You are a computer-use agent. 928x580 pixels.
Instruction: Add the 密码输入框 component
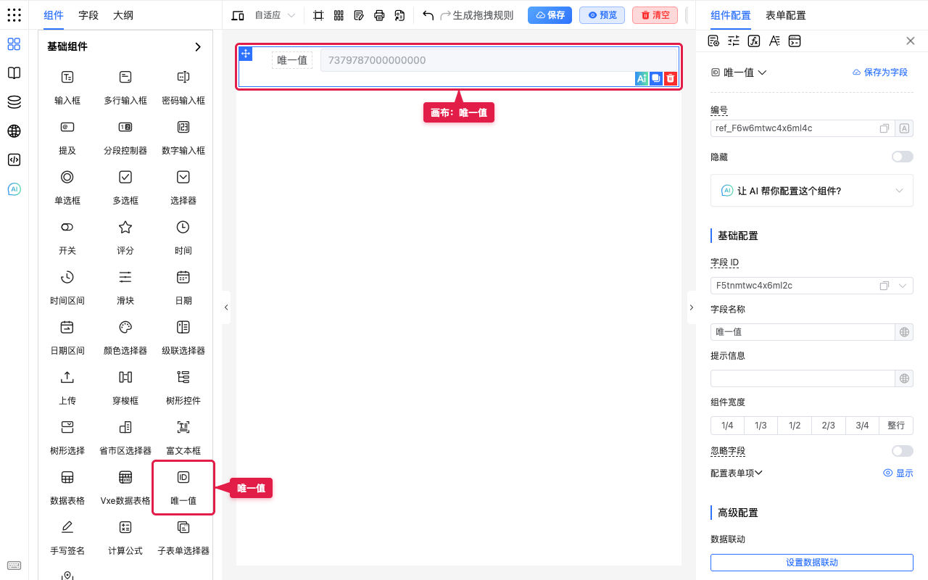point(183,87)
